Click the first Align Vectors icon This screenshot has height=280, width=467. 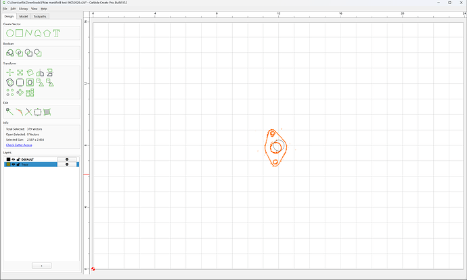click(x=40, y=83)
